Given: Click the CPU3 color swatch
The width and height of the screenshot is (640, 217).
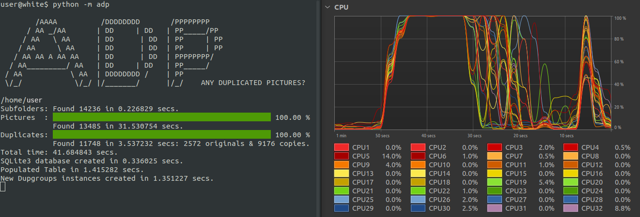Looking at the screenshot, I should 495,147.
